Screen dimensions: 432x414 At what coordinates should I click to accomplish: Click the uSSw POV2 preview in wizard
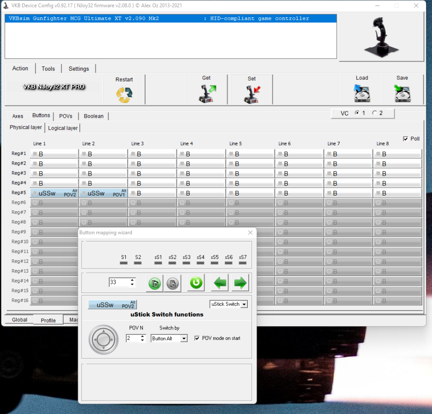click(x=112, y=305)
